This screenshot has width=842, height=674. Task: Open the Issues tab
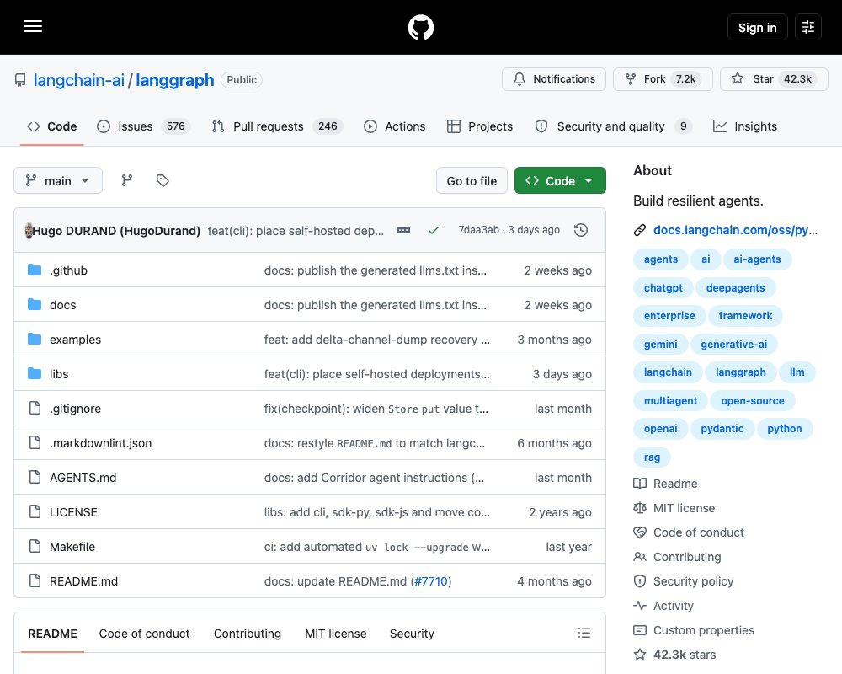tap(143, 126)
